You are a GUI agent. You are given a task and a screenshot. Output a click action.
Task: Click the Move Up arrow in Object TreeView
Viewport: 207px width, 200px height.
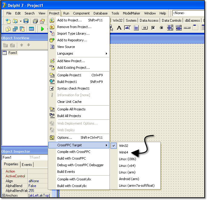click(22, 45)
